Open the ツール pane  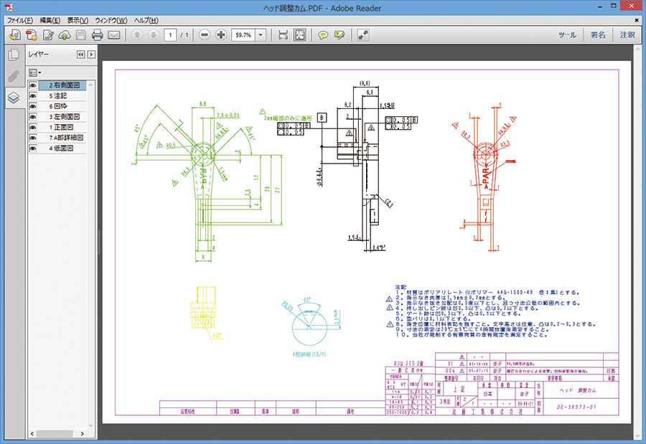(567, 34)
